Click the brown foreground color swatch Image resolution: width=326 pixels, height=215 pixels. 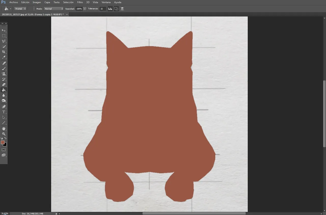[x=3, y=142]
